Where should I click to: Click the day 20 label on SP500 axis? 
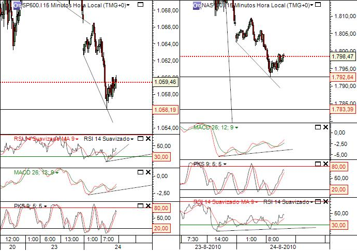[x=12, y=247]
